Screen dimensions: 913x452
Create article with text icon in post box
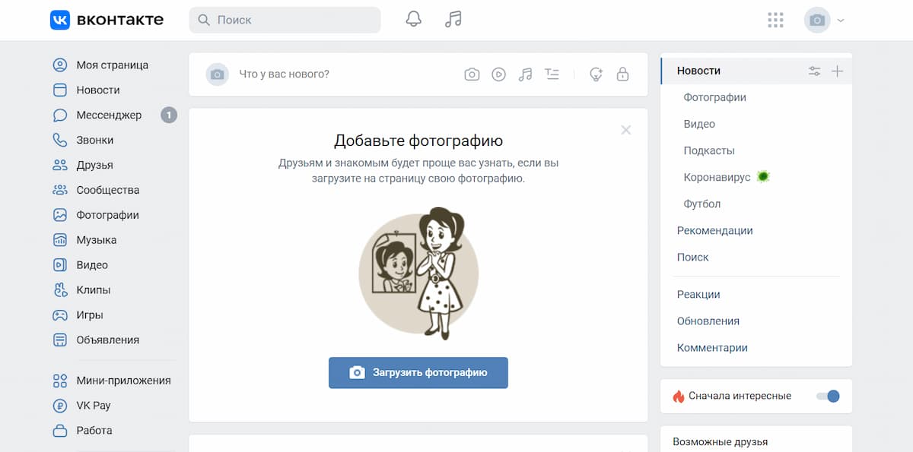(552, 74)
